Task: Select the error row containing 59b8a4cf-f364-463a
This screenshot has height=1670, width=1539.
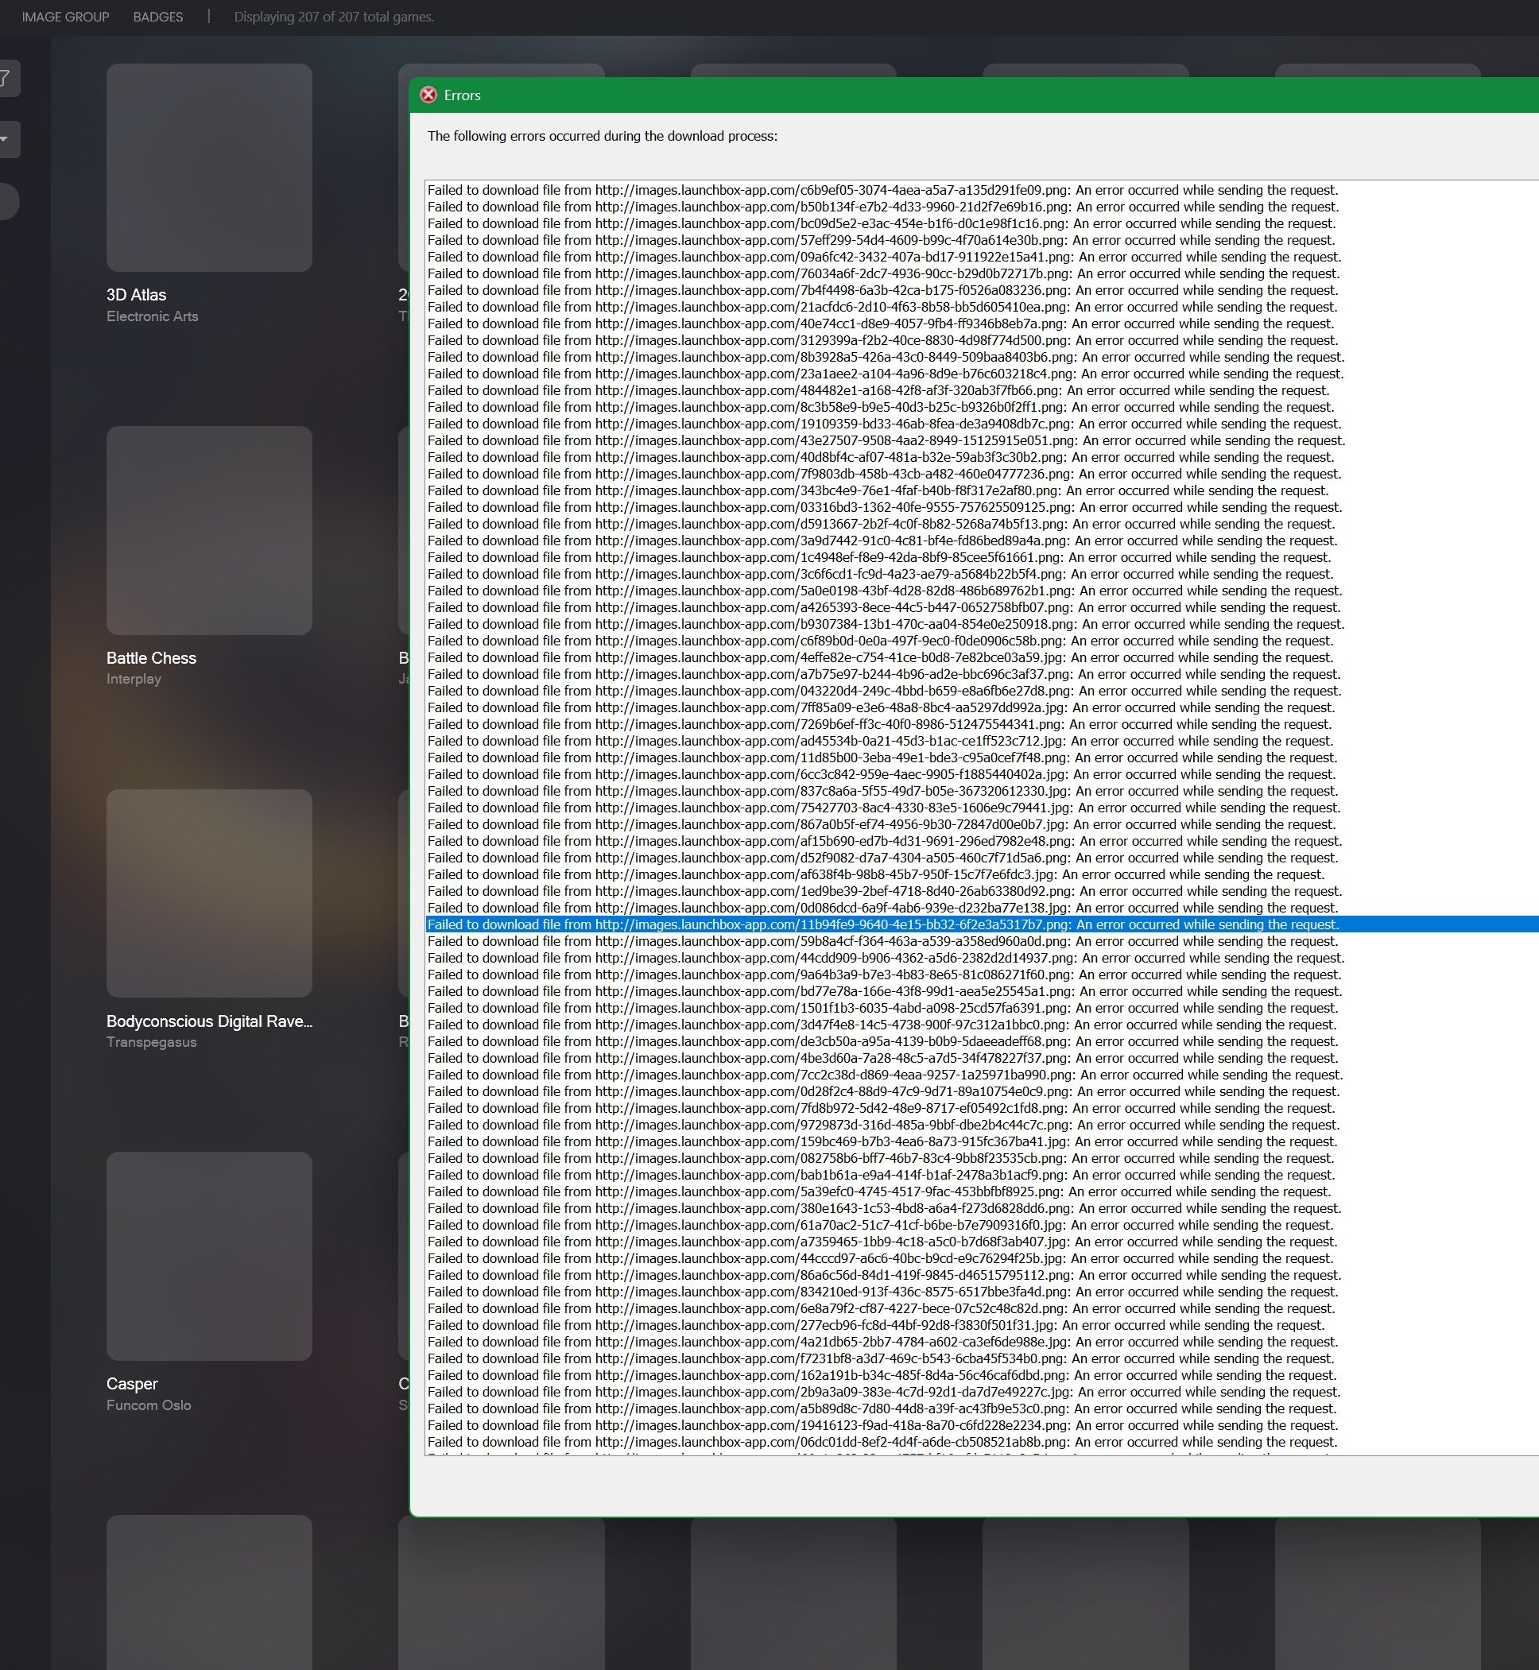Action: pos(982,941)
